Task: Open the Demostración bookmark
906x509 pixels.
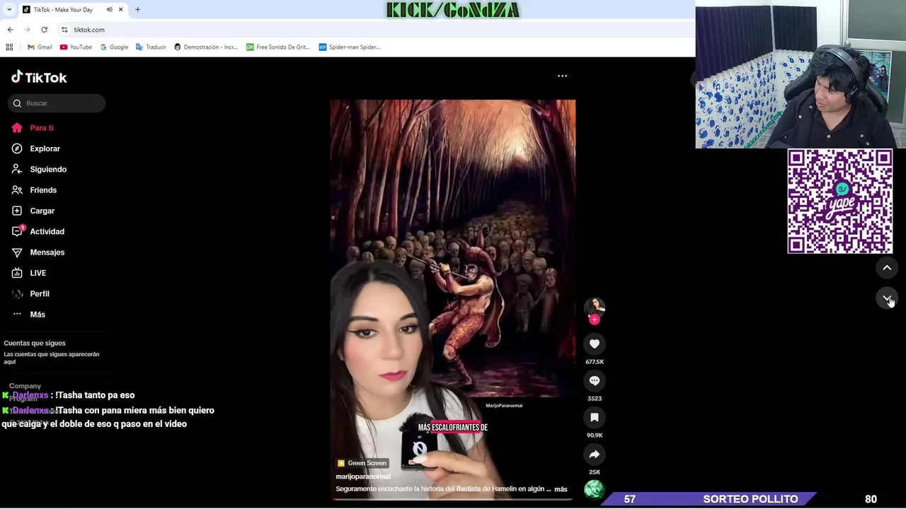Action: (205, 47)
